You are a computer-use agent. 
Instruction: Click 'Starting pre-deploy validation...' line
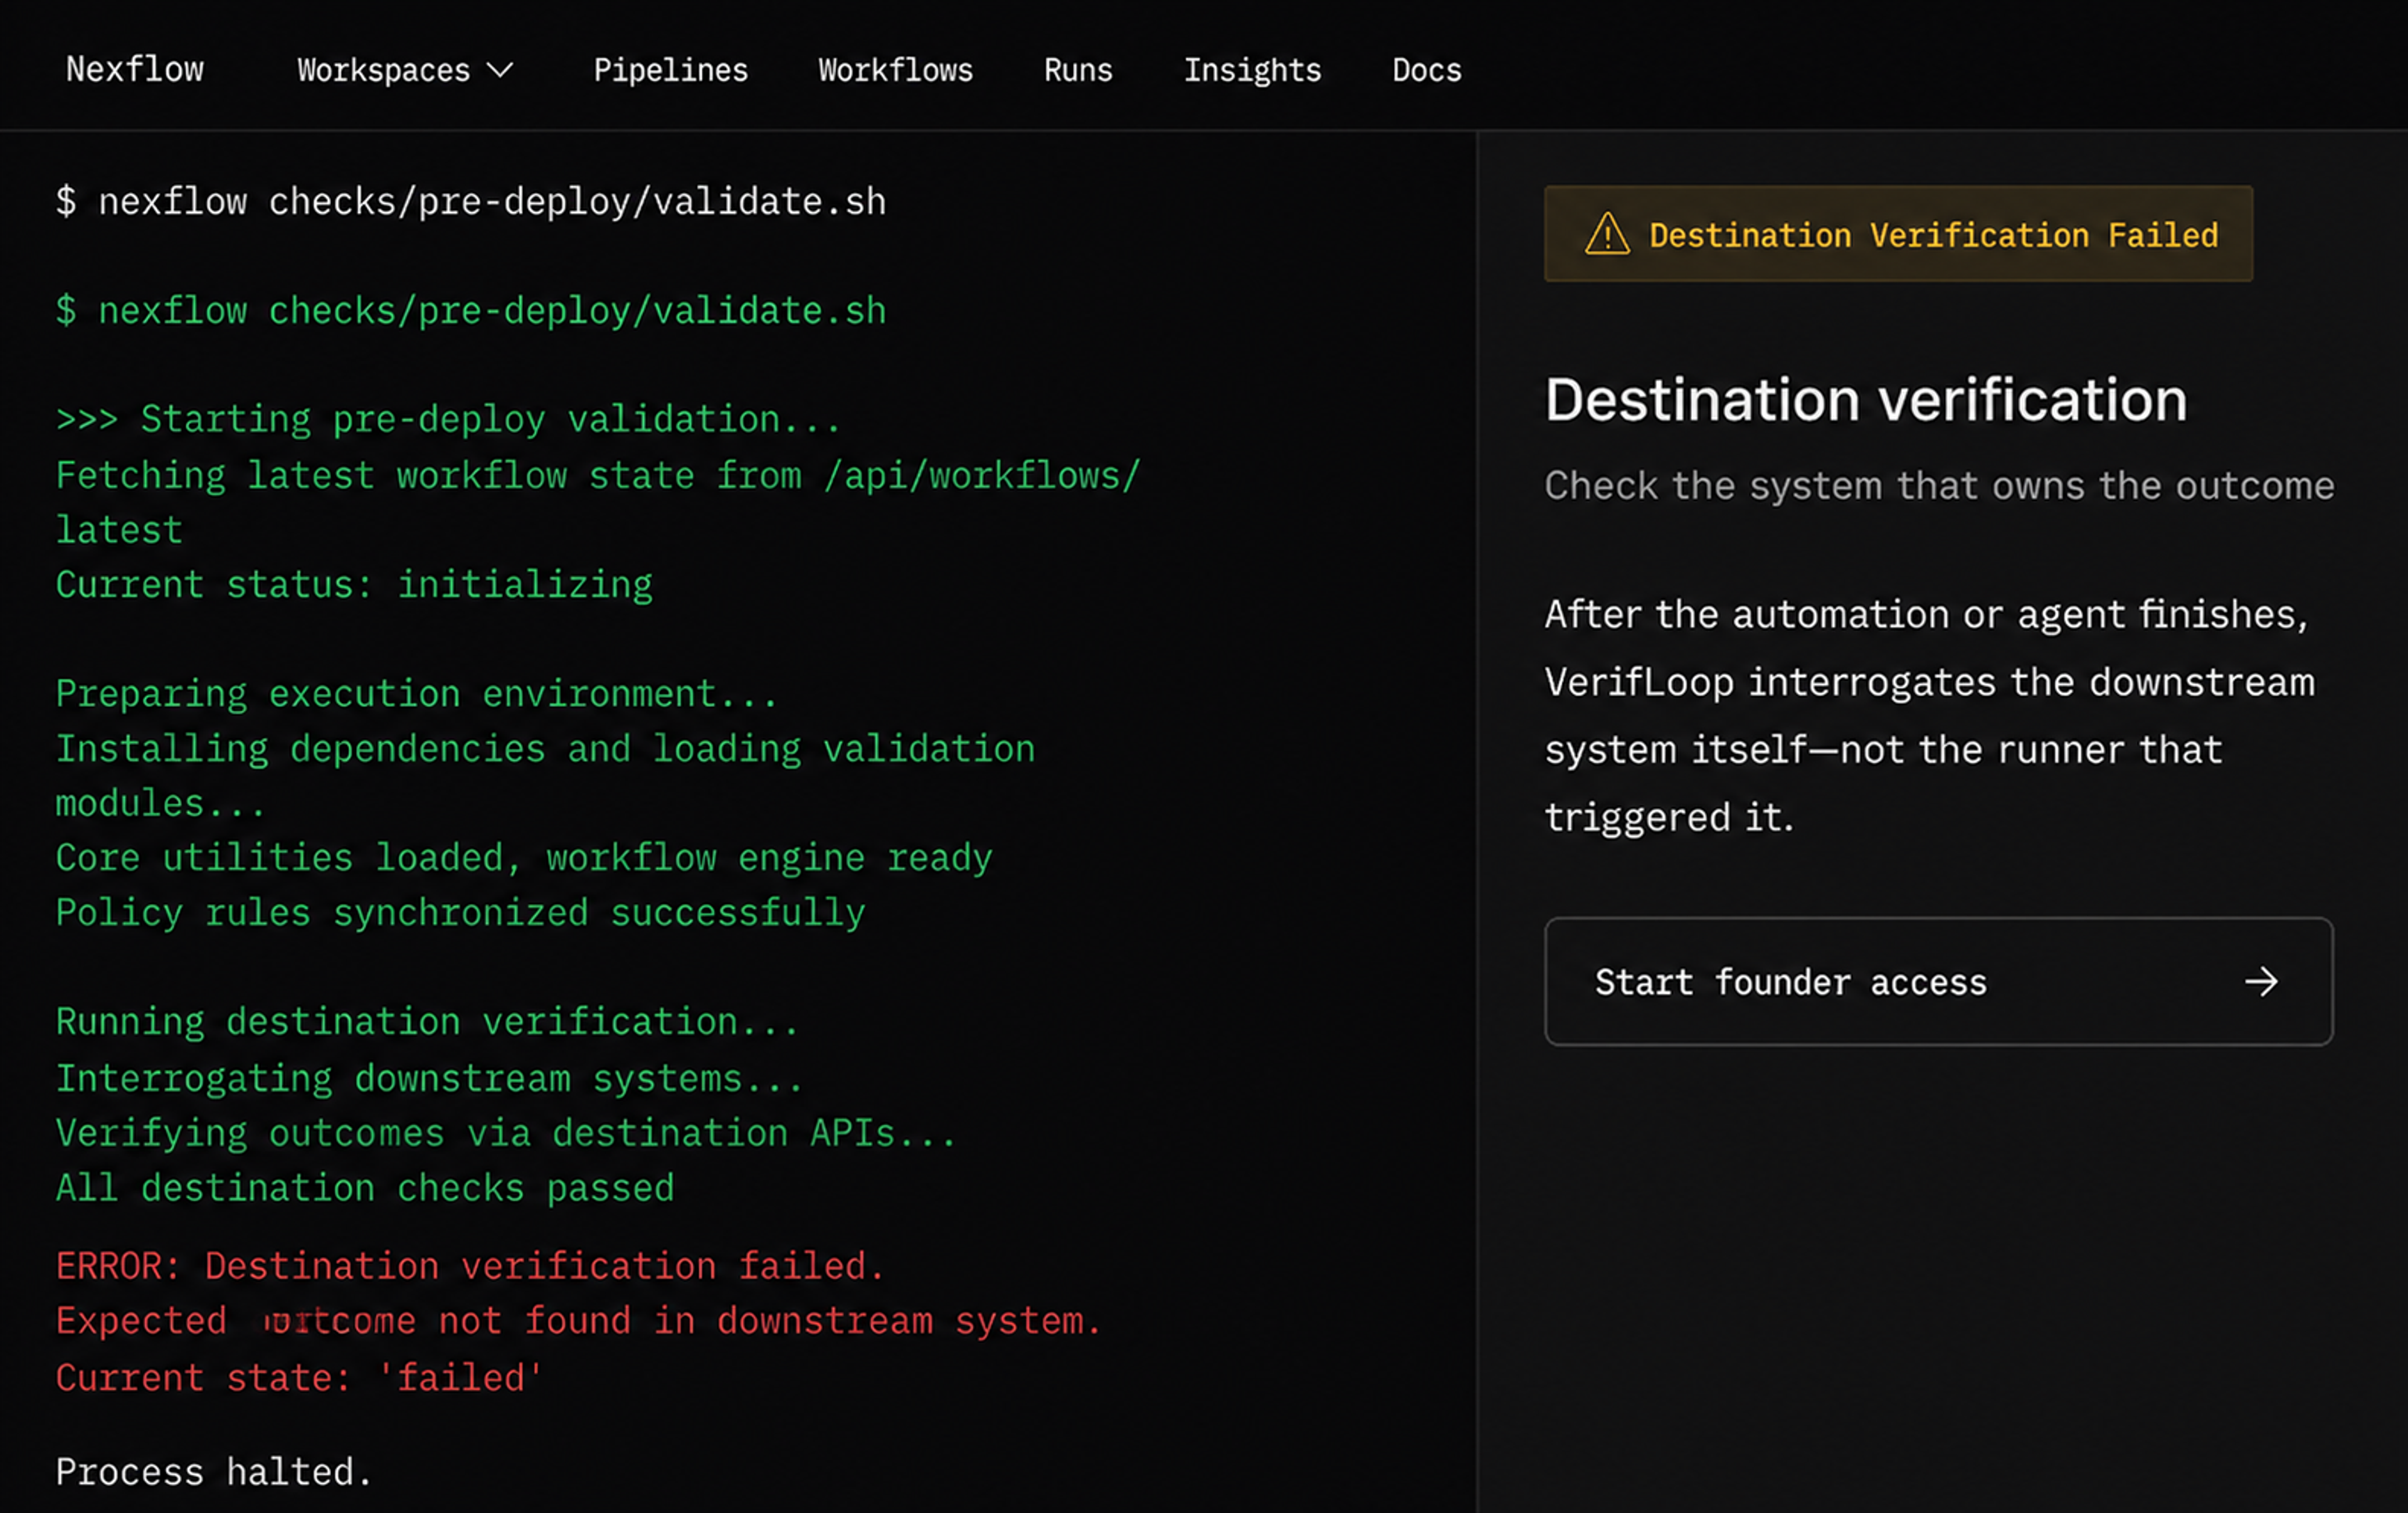448,419
